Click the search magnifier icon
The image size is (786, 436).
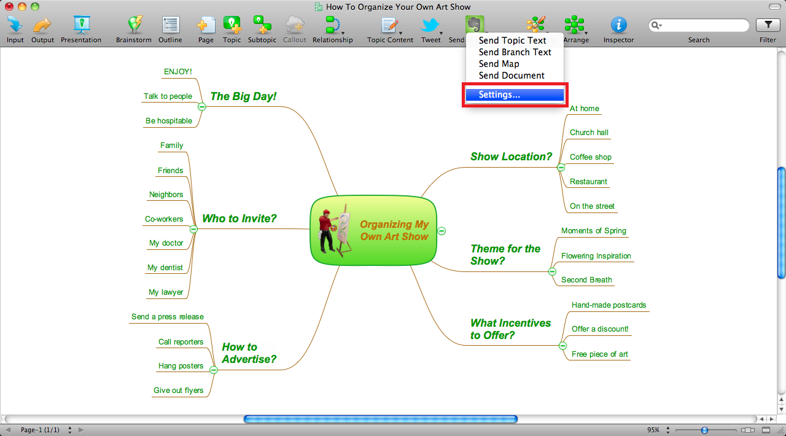click(x=656, y=25)
